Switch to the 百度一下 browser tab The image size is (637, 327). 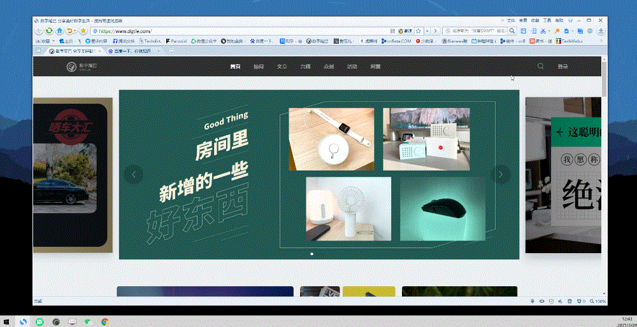(x=131, y=51)
